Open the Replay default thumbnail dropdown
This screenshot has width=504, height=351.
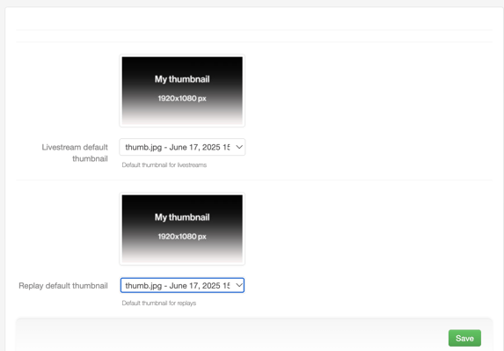point(182,285)
